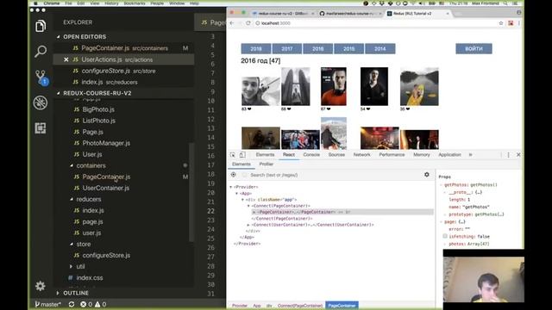Viewport: 552px width, 310px height.
Task: Open the Chrome Bookmarks menu
Action: pos(135,3)
